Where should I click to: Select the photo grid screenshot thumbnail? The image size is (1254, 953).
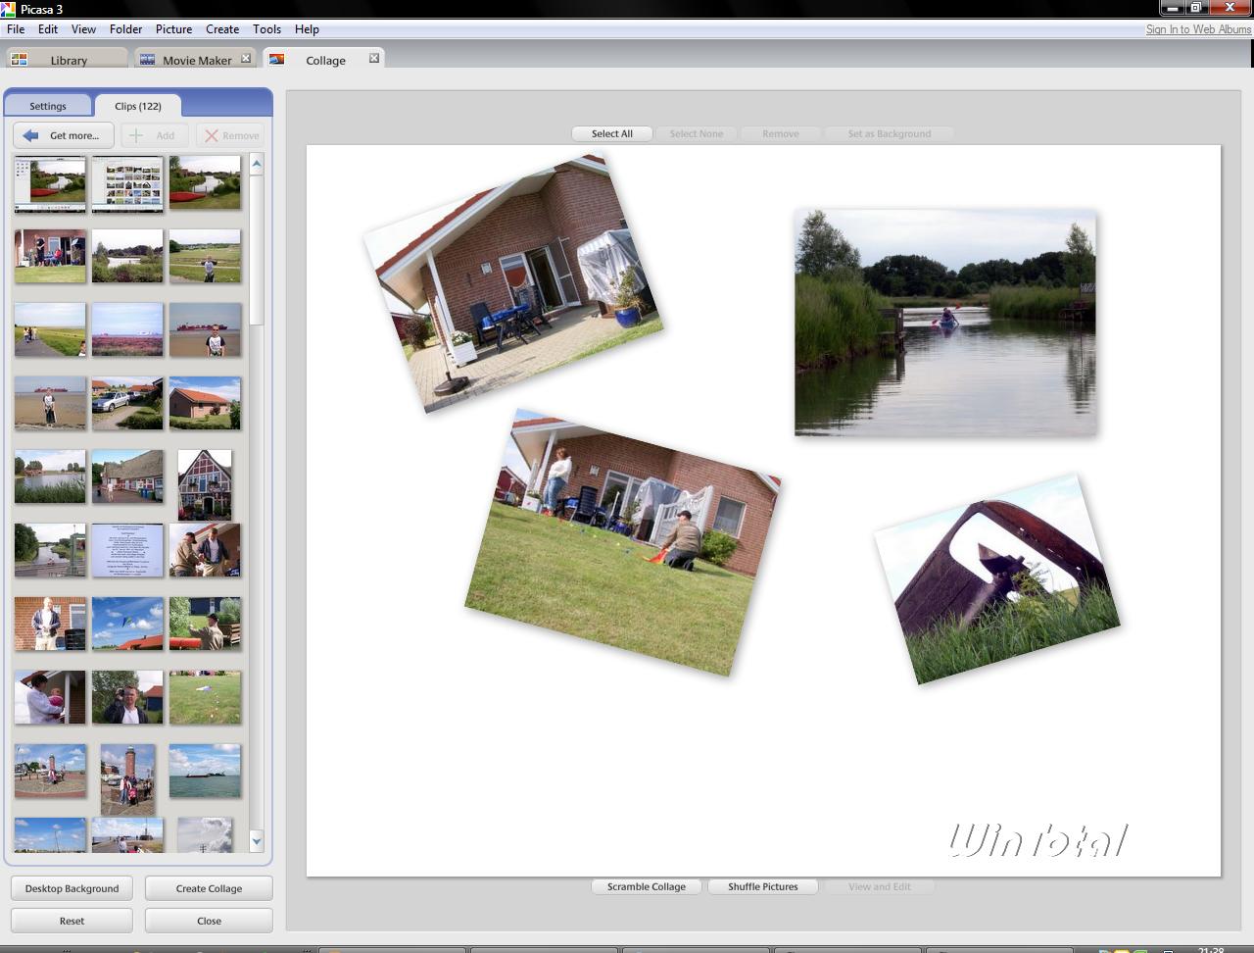(127, 183)
